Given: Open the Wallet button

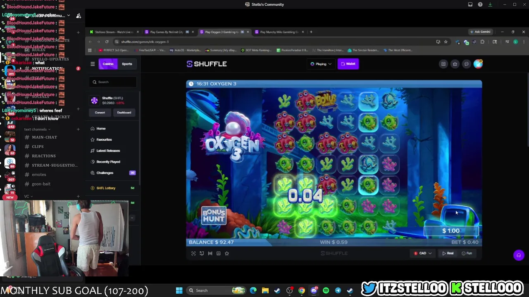Looking at the screenshot, I should tap(348, 64).
